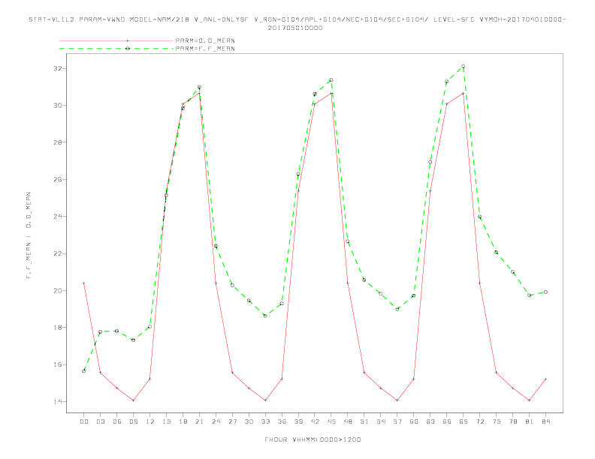Click the PARM=O.O_MEAN legend label

205,40
